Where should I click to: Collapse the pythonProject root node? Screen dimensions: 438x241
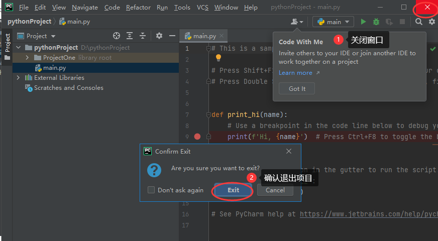click(x=19, y=48)
